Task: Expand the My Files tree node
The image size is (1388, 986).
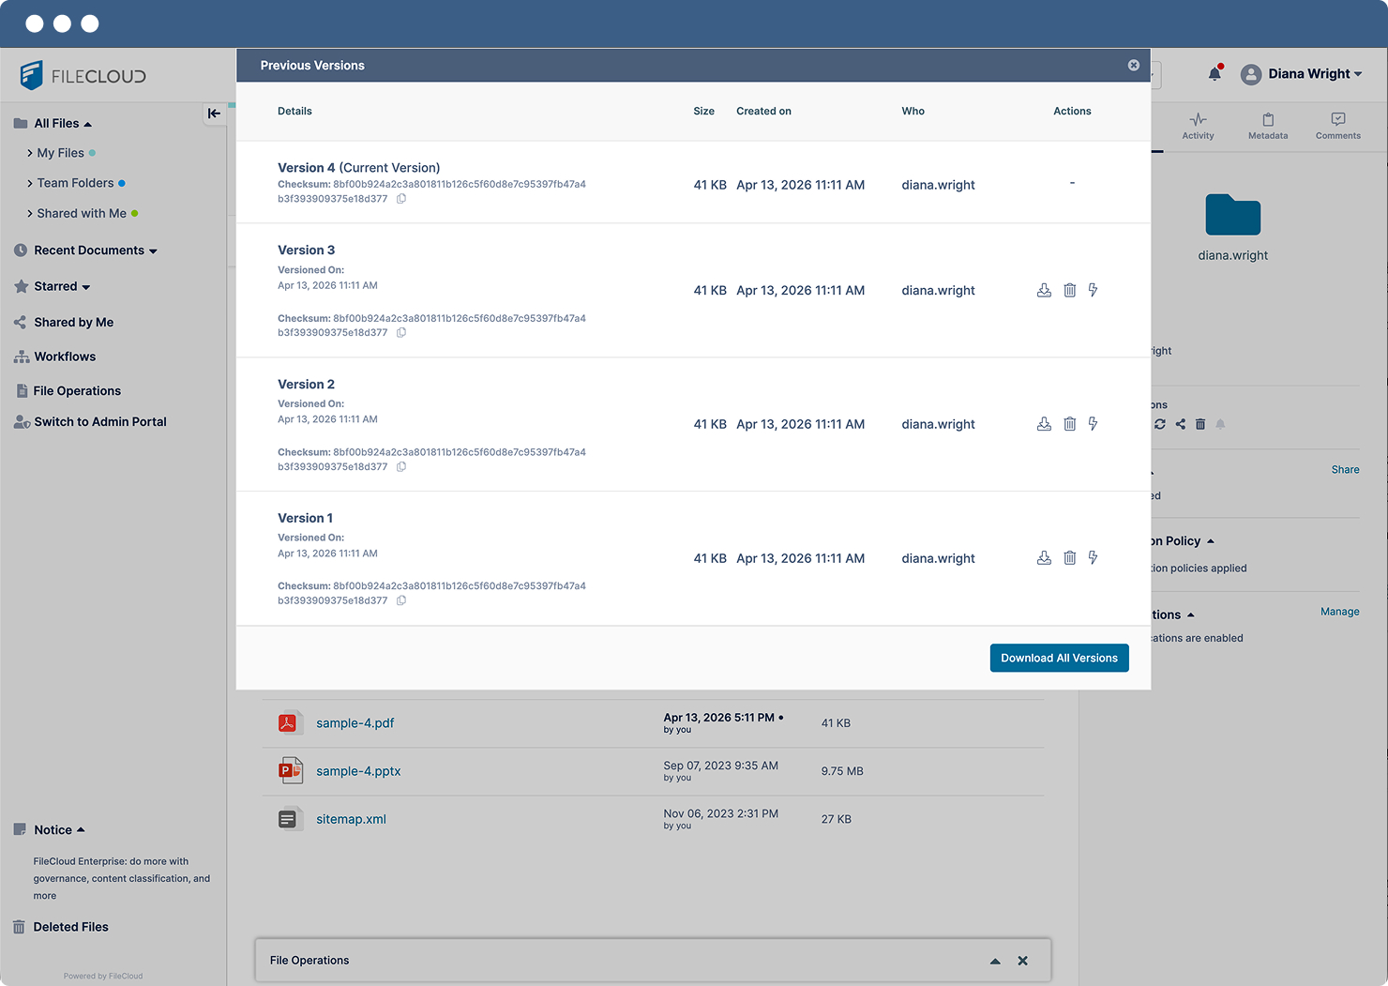Action: [30, 153]
